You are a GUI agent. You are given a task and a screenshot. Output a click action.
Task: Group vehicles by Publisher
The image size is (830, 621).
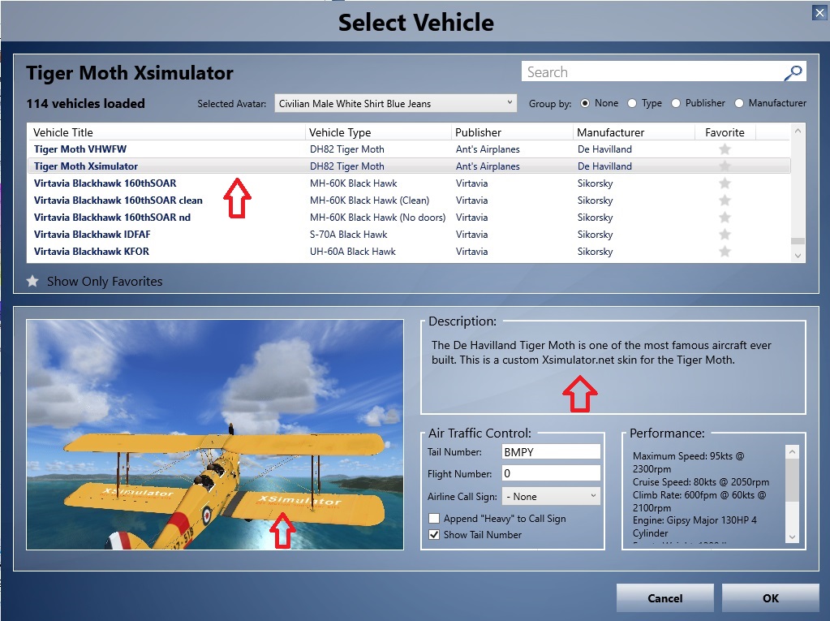(675, 103)
